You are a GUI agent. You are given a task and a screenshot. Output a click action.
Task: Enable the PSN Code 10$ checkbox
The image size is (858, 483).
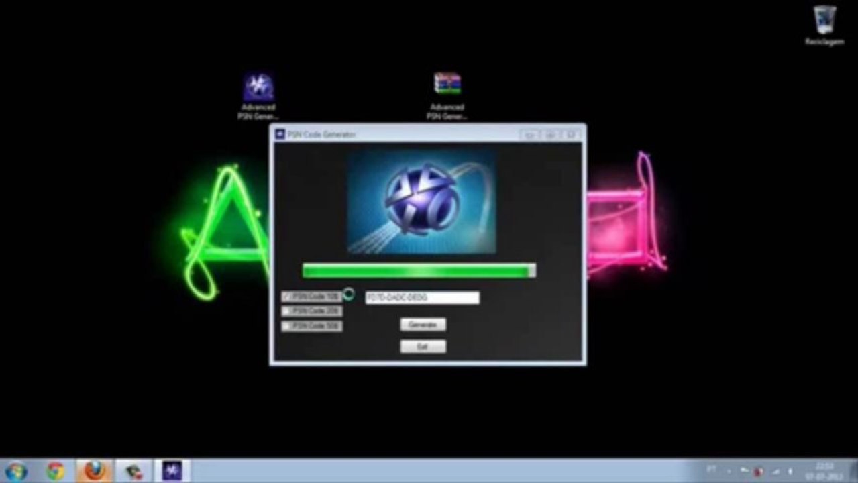coord(287,297)
